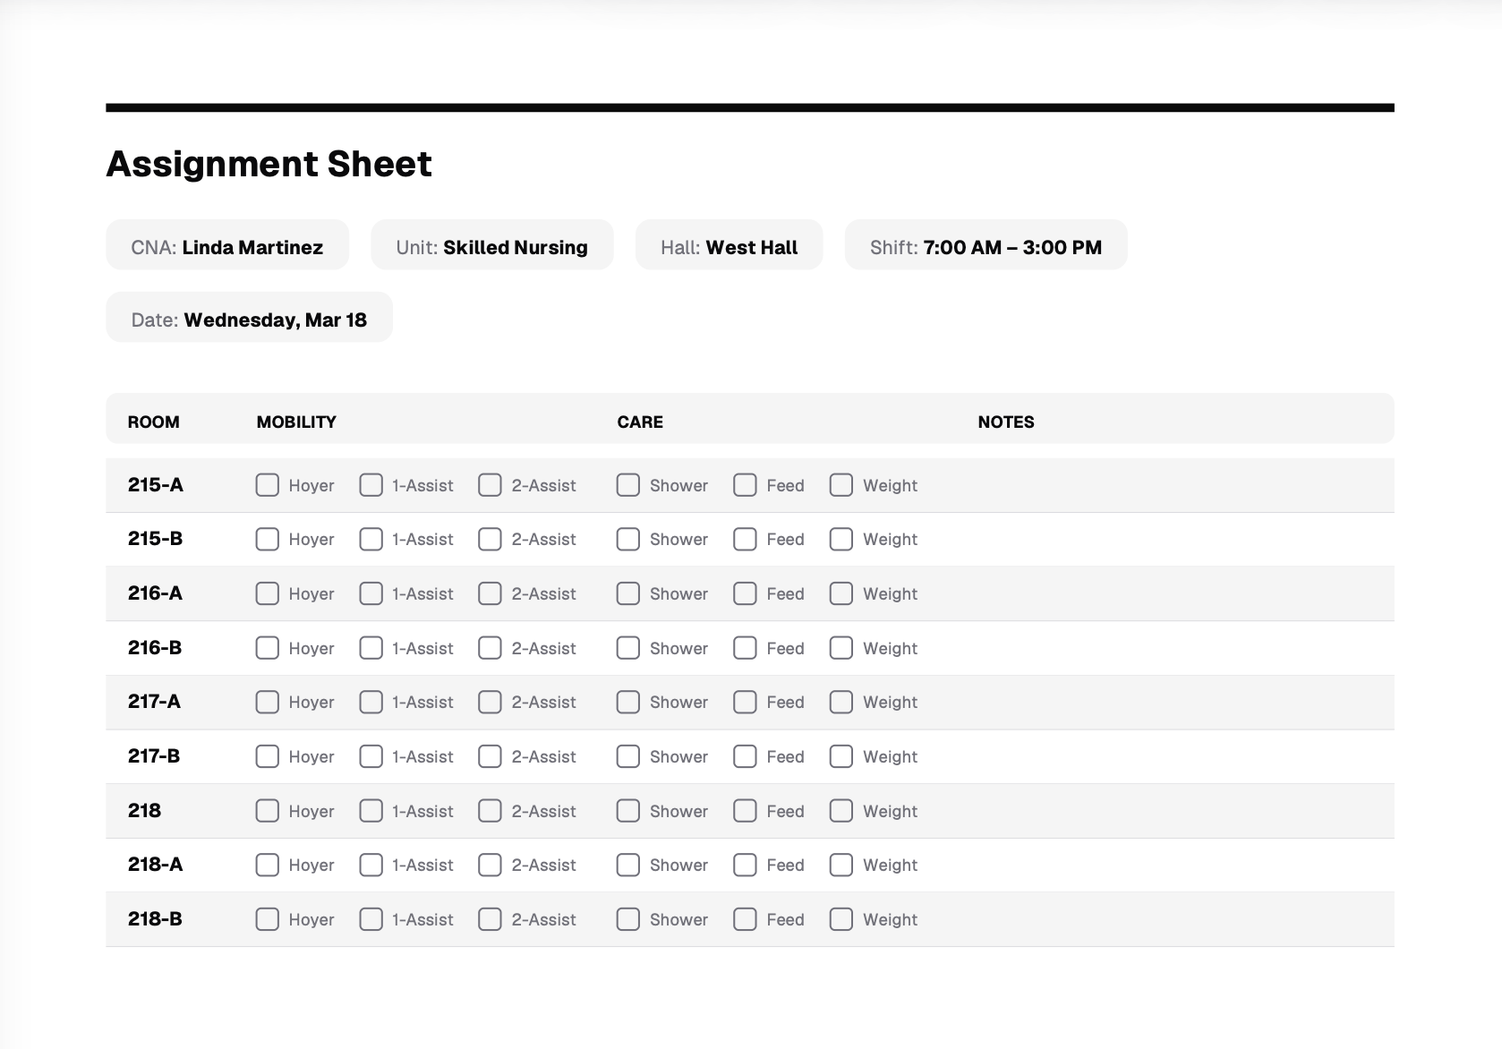Mark 1-Assist for room 217-B
Image resolution: width=1502 pixels, height=1049 pixels.
tap(371, 756)
